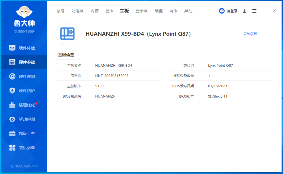283x174 pixels.
Task: Switch to 内存 memory tab
Action: (x=95, y=11)
